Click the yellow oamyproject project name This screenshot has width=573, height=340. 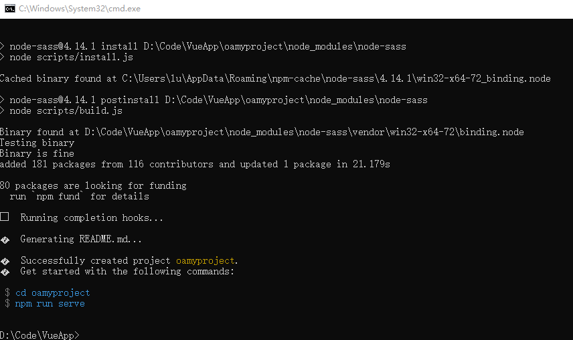pos(206,261)
